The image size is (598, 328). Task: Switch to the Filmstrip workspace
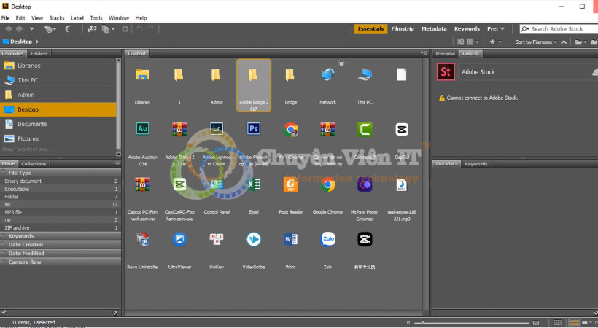tap(402, 29)
